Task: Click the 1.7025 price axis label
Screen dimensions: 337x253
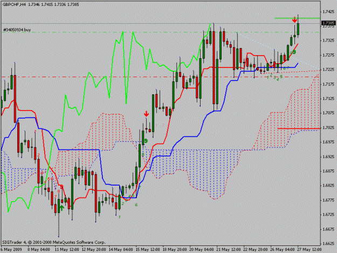Action: (328, 127)
